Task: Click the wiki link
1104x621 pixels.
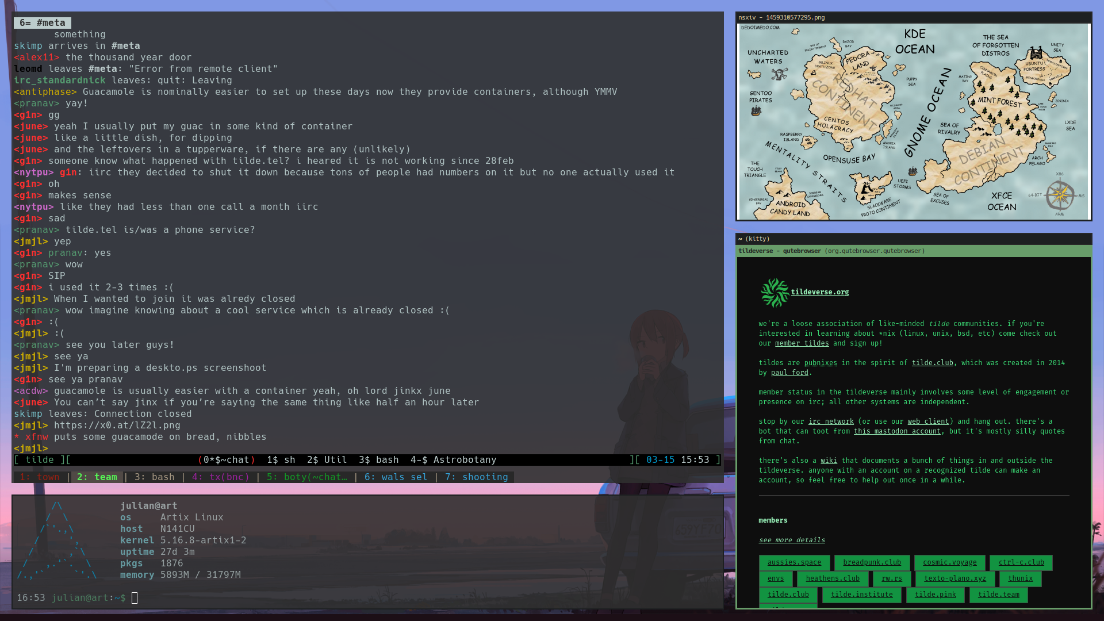Action: (x=829, y=461)
